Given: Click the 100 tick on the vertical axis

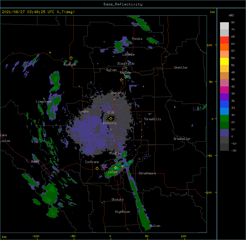Looking at the screenshot, I should [x=209, y=45].
